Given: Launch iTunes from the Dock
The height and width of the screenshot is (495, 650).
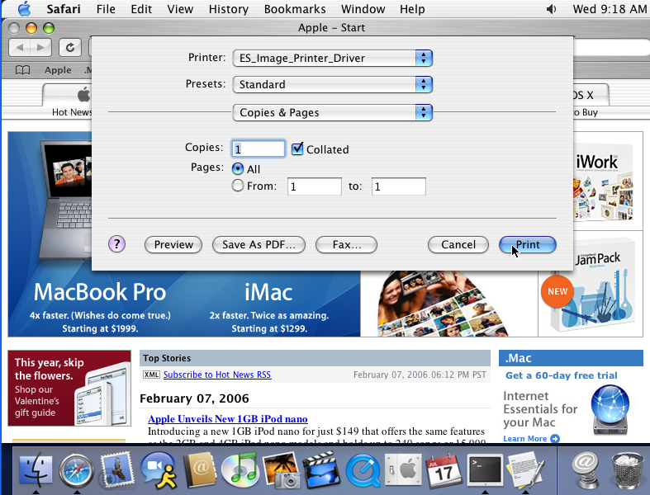Looking at the screenshot, I should pos(240,470).
